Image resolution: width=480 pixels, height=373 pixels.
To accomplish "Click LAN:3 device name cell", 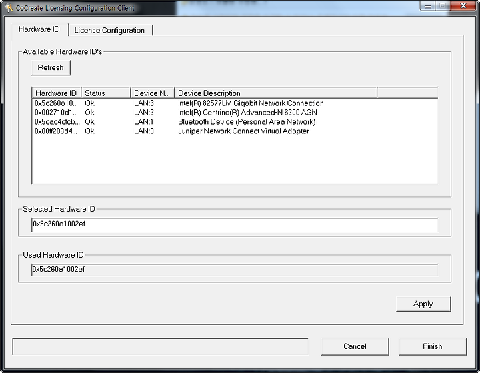I will 144,103.
